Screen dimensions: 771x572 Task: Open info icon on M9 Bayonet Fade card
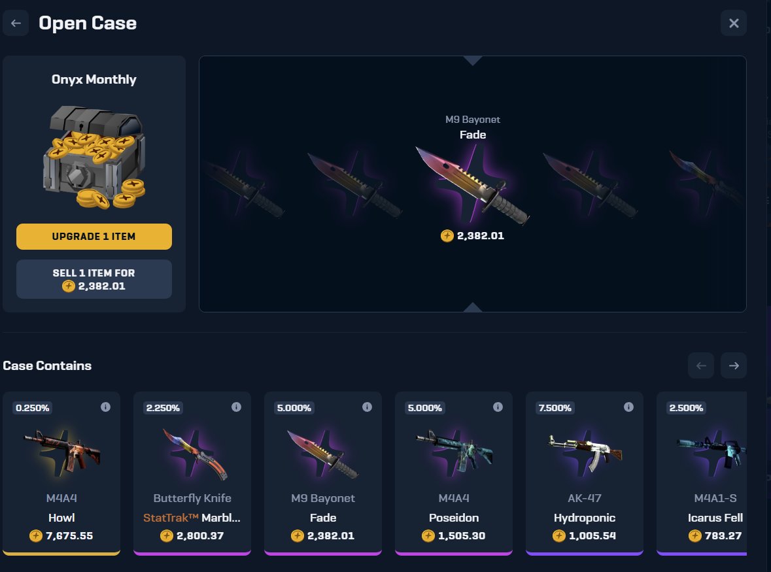(x=368, y=407)
